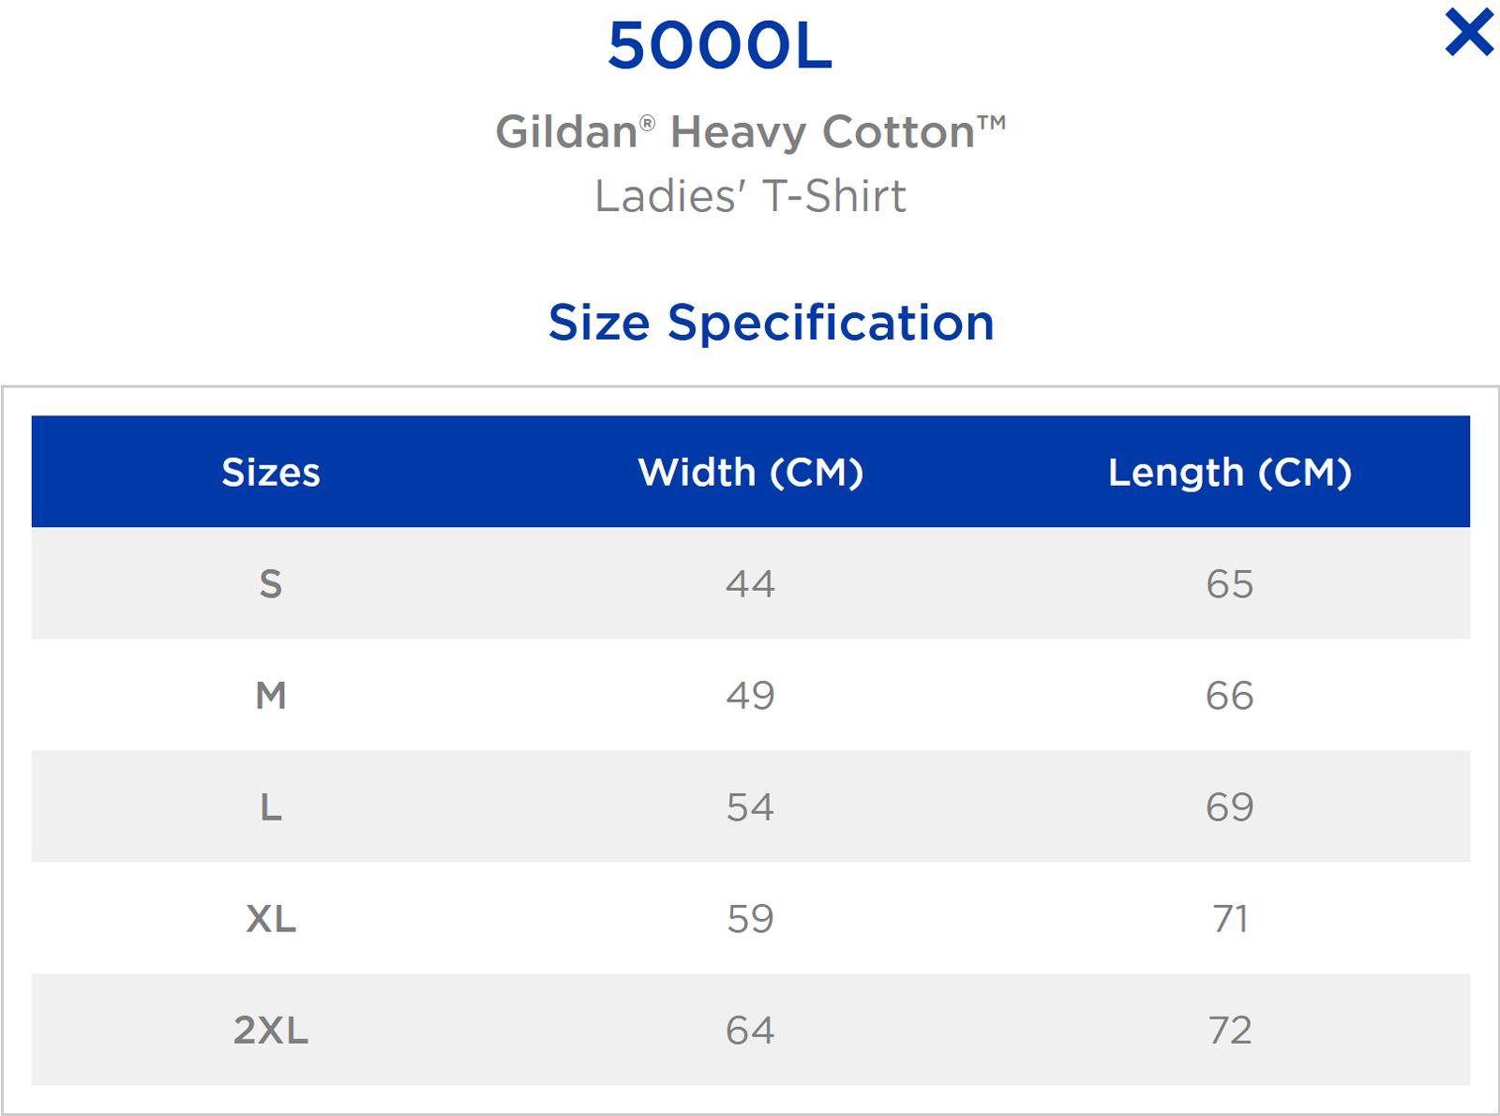This screenshot has width=1500, height=1116.
Task: Click the Ladies' T-Shirt subtitle
Action: [750, 196]
